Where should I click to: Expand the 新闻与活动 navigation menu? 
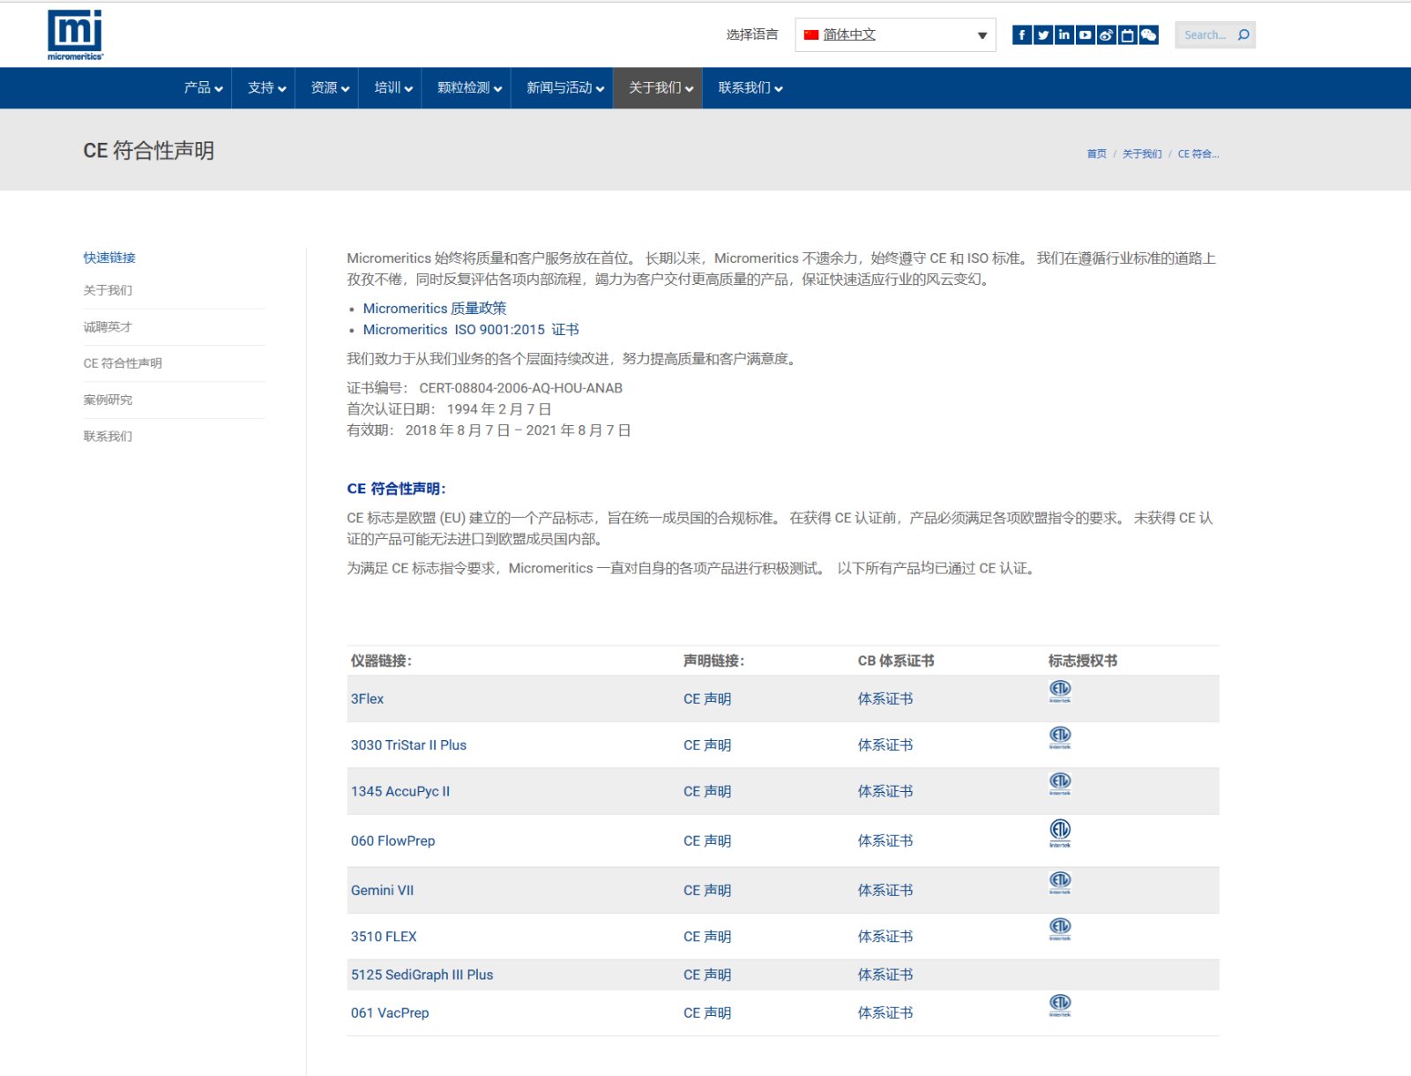click(x=564, y=88)
